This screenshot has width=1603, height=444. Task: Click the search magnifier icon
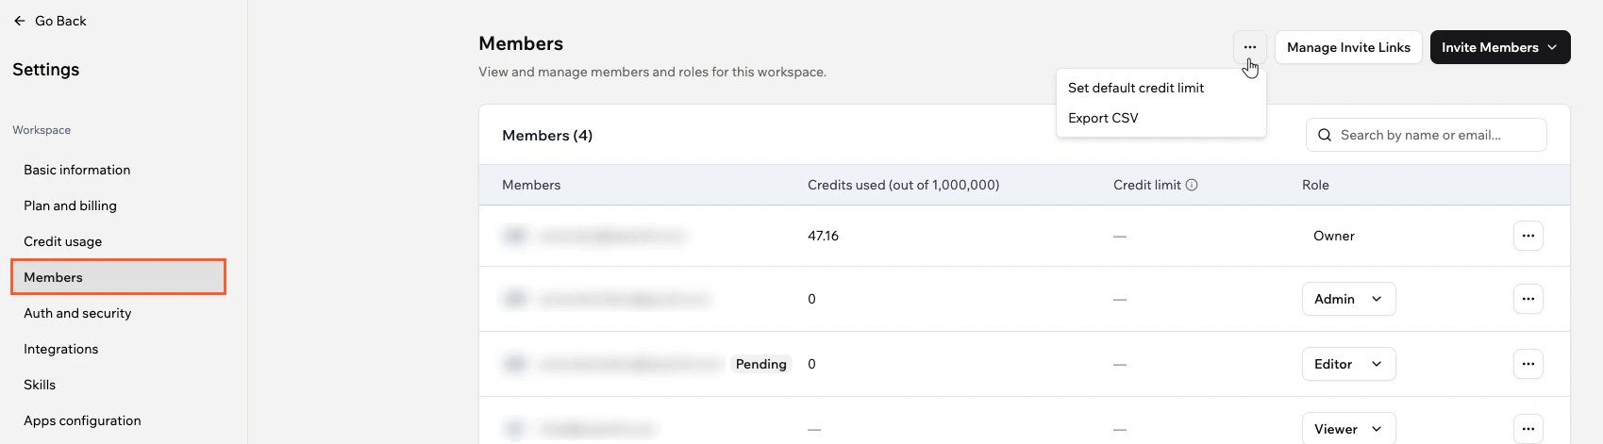[x=1325, y=135]
